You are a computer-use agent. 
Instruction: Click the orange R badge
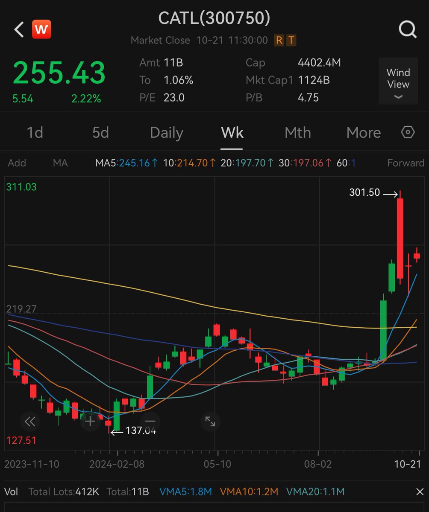pyautogui.click(x=279, y=41)
